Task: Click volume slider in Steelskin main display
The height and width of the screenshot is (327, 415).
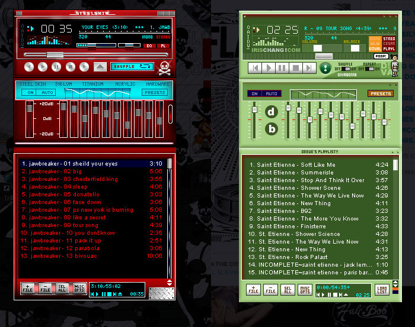Action: pyautogui.click(x=96, y=46)
